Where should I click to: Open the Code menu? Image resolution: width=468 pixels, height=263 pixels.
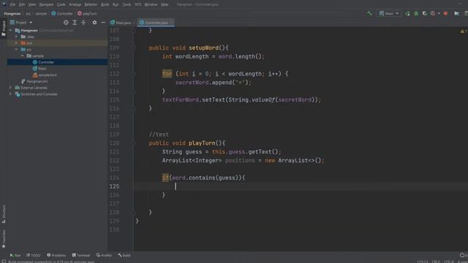click(61, 4)
